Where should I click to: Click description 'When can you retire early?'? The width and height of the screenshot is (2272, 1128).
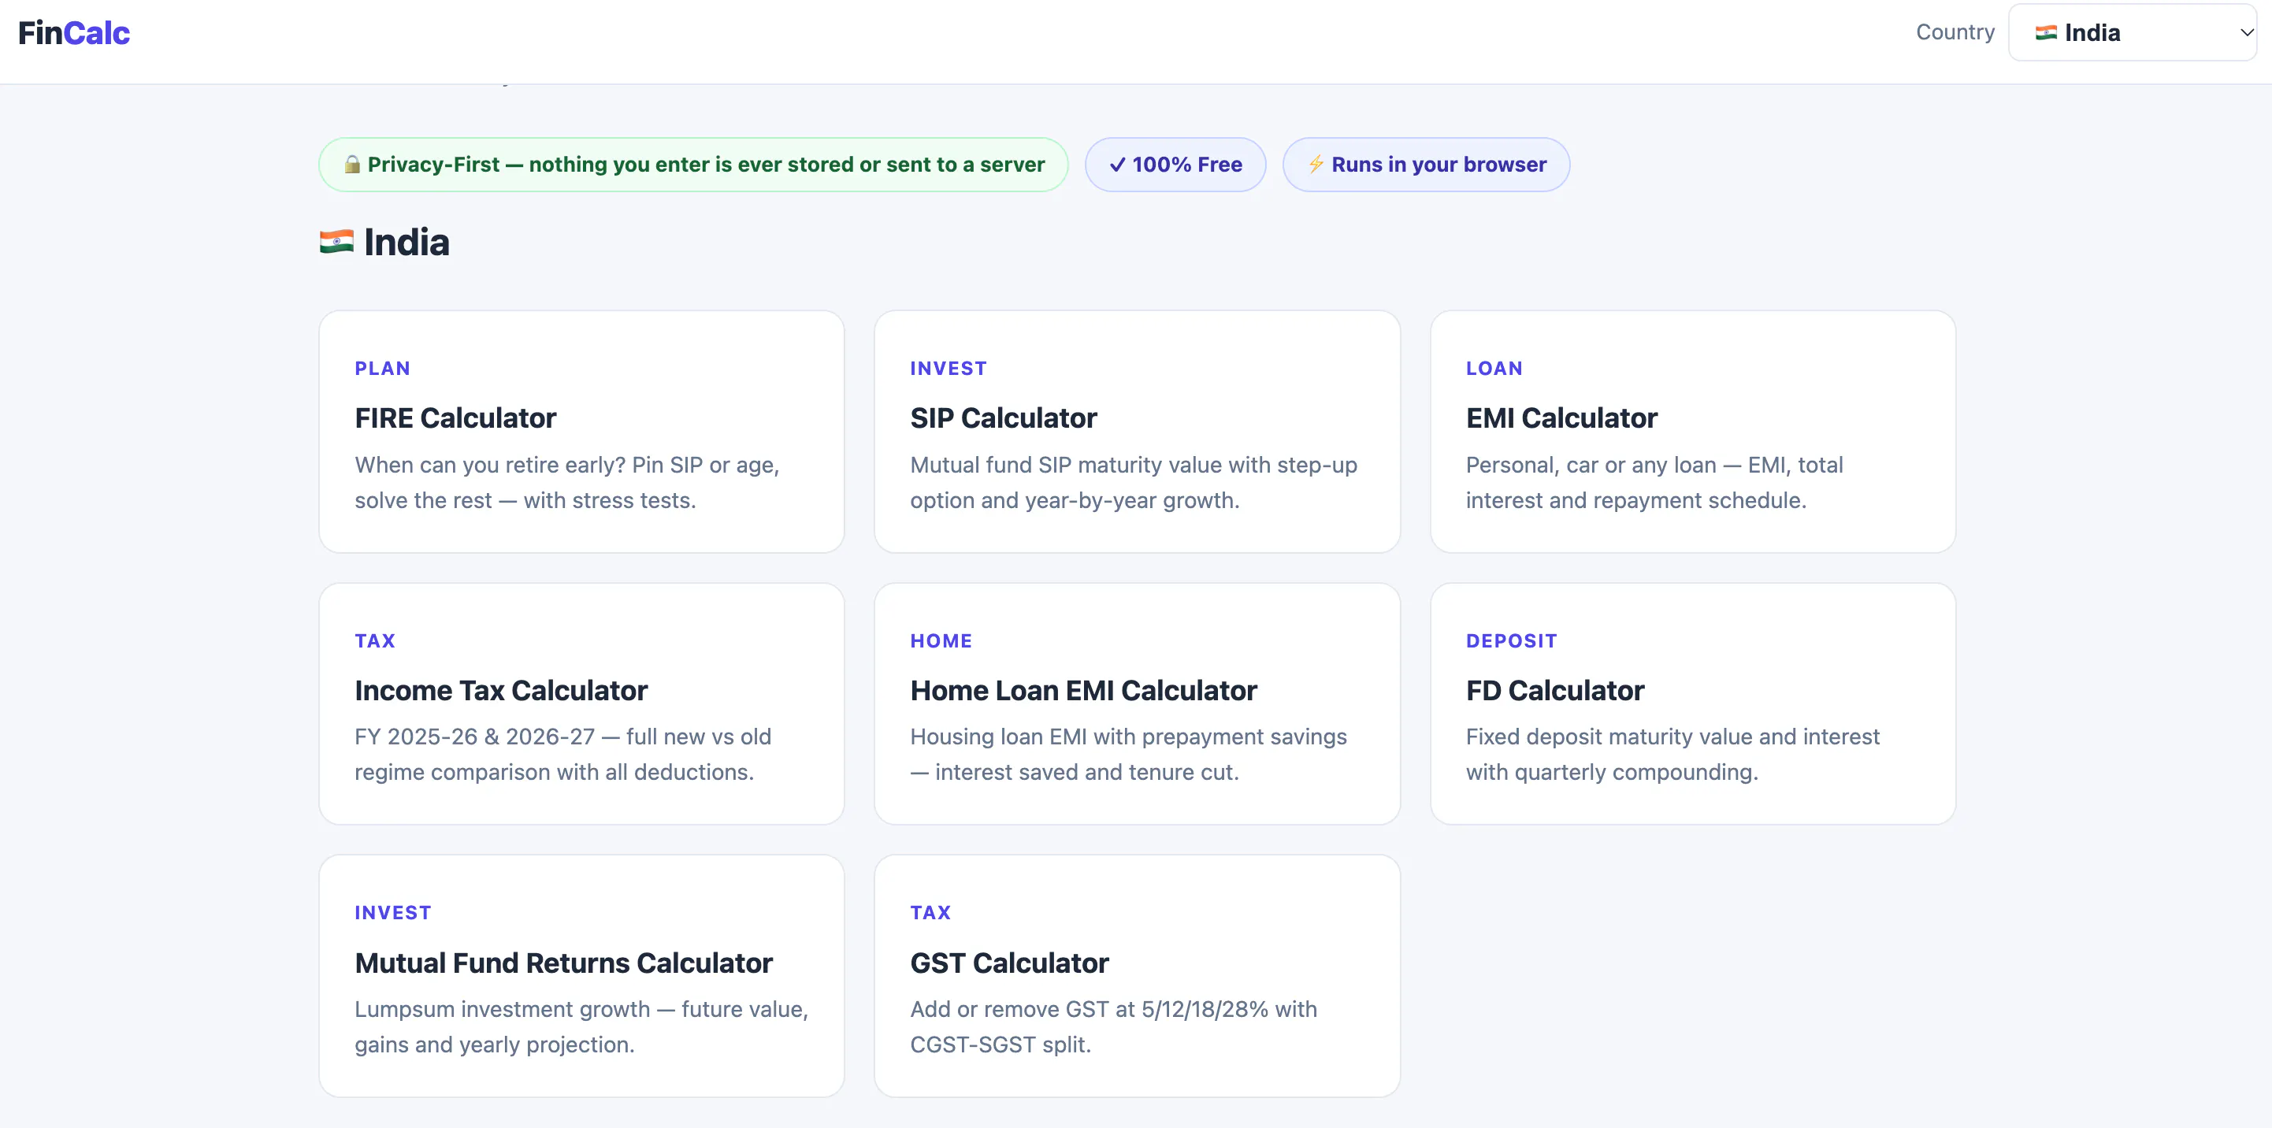[490, 465]
